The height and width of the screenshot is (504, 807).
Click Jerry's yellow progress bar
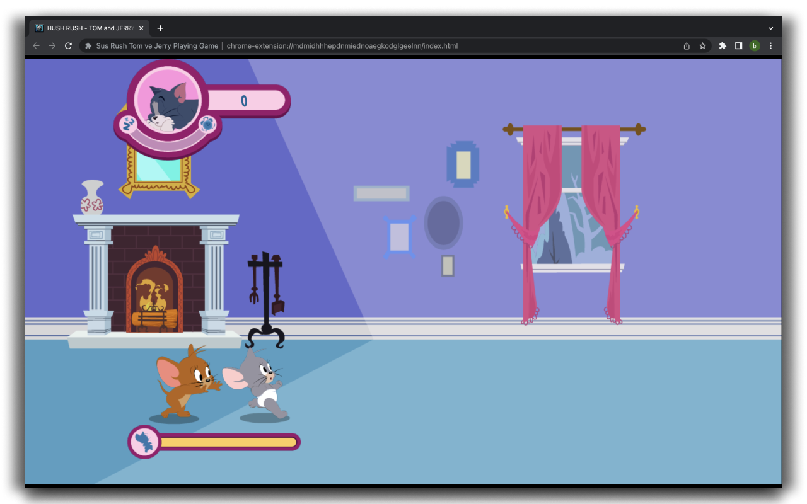pos(227,442)
